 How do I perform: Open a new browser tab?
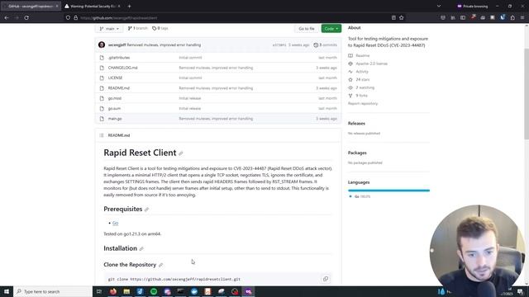(129, 6)
